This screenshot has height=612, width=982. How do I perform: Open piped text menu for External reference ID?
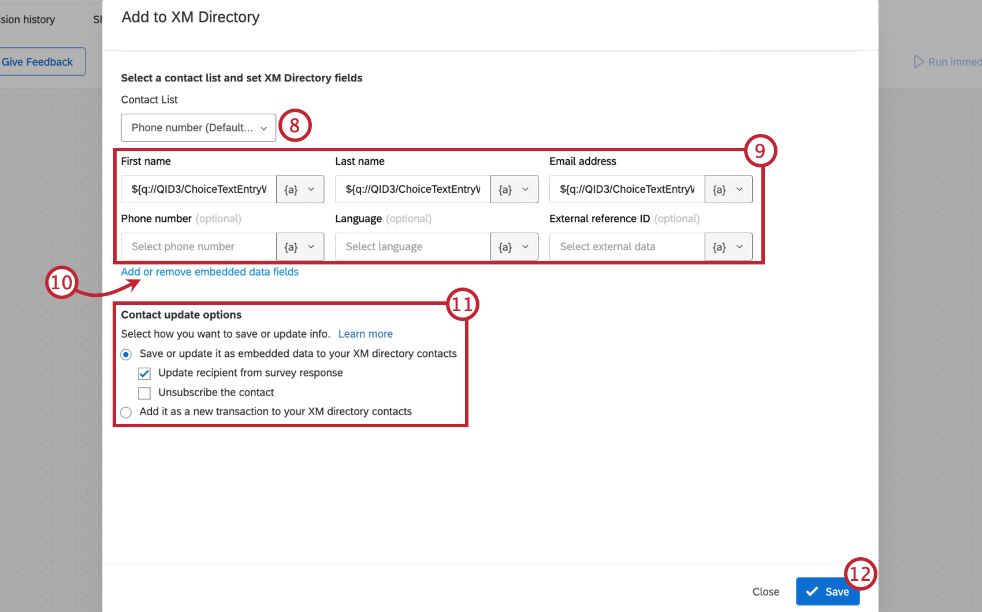tap(728, 247)
